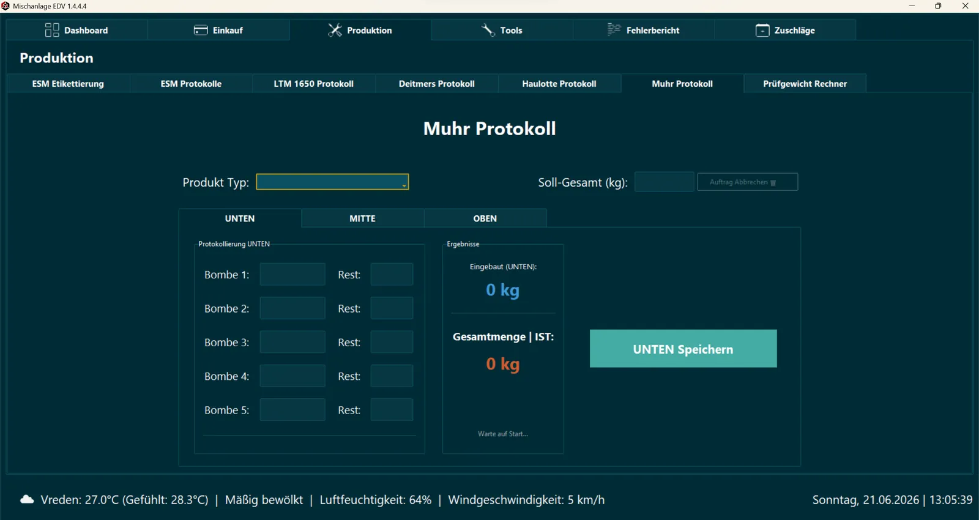Click the cloud weather icon in status bar
Image resolution: width=979 pixels, height=520 pixels.
(x=27, y=500)
